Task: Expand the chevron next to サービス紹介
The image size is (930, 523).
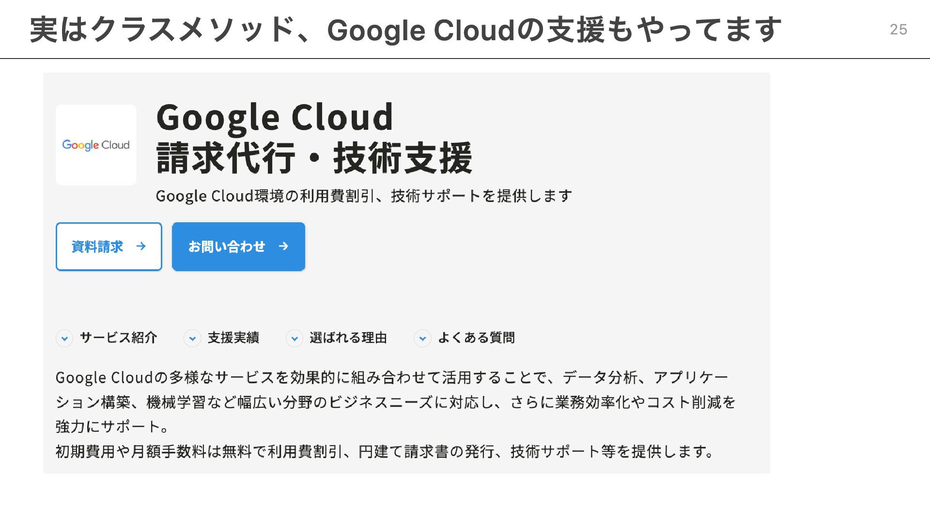Action: (x=64, y=338)
